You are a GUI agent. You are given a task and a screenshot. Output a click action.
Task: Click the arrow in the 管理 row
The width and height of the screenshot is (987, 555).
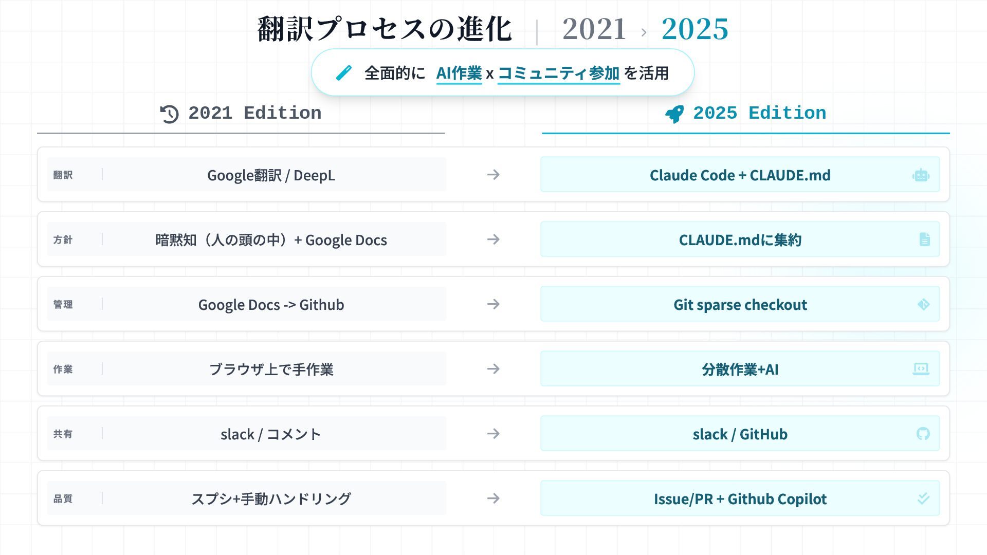click(493, 304)
